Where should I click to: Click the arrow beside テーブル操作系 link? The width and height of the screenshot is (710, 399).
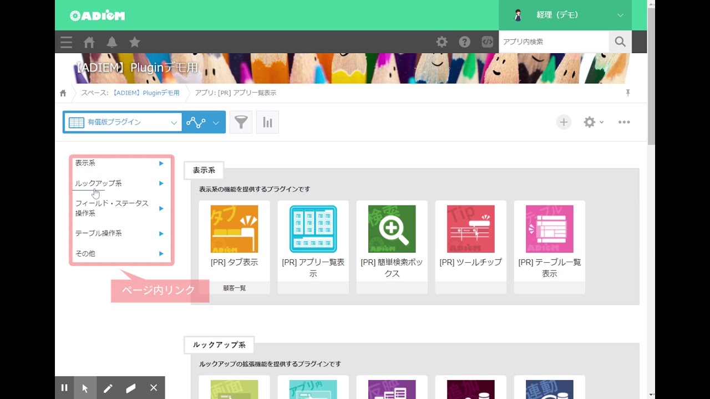click(x=161, y=233)
